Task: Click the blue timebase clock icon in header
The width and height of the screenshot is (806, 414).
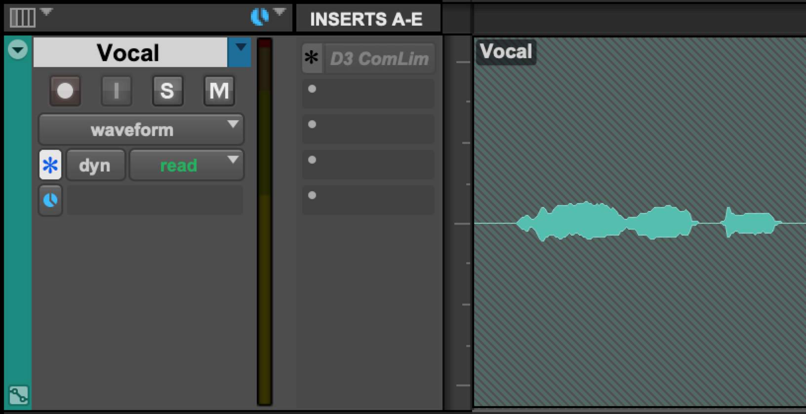Action: [x=259, y=17]
